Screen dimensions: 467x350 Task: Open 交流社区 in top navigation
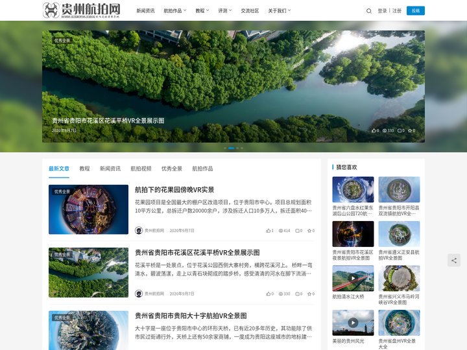pos(250,11)
